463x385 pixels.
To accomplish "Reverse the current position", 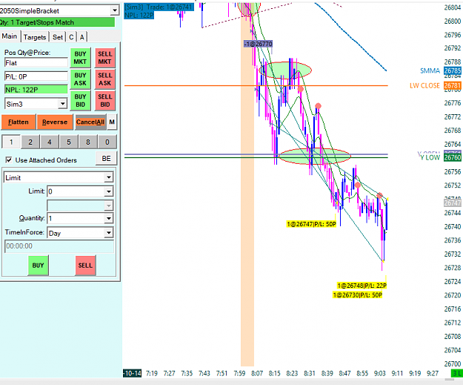I will point(55,122).
